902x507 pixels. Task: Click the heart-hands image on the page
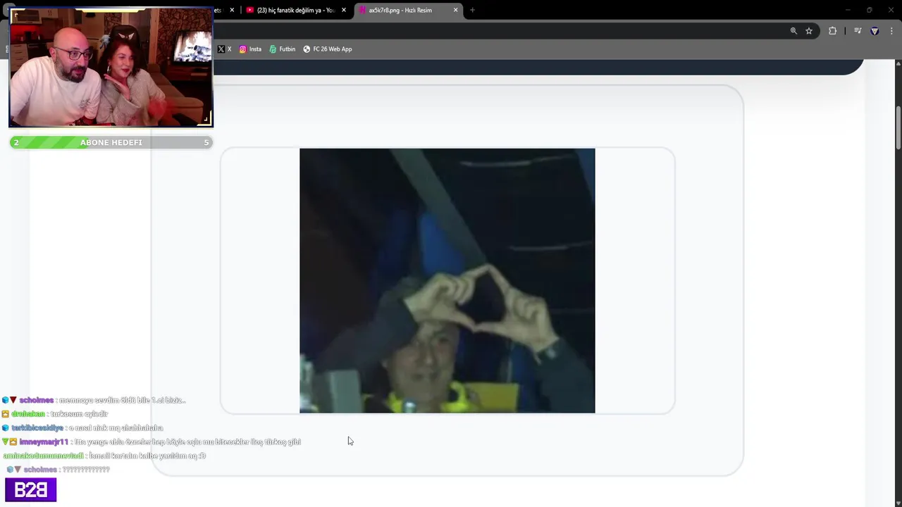[x=447, y=280]
